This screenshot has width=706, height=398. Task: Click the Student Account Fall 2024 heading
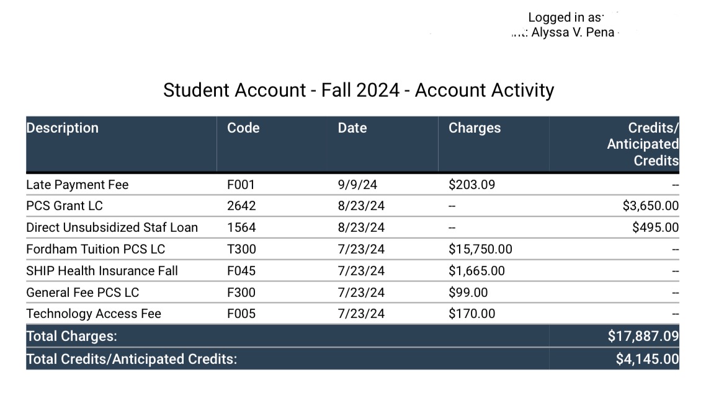coord(359,91)
